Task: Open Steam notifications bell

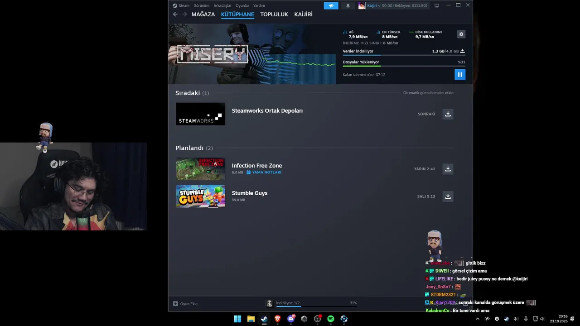Action: 348,5
